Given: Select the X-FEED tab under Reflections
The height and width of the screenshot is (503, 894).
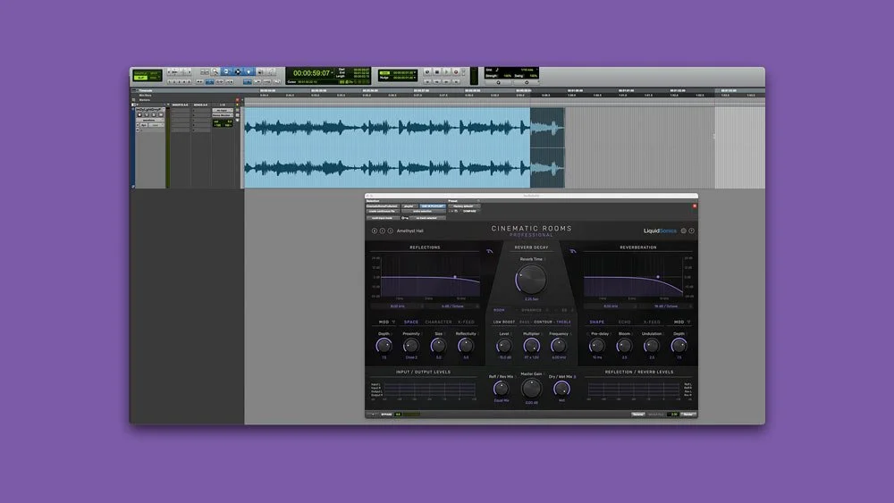Looking at the screenshot, I should coord(466,322).
